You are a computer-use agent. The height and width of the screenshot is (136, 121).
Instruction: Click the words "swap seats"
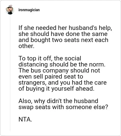click(x=34, y=107)
